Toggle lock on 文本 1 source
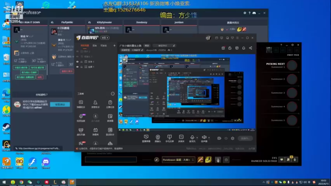Screen dimensions: 331x186 (x=82, y=62)
